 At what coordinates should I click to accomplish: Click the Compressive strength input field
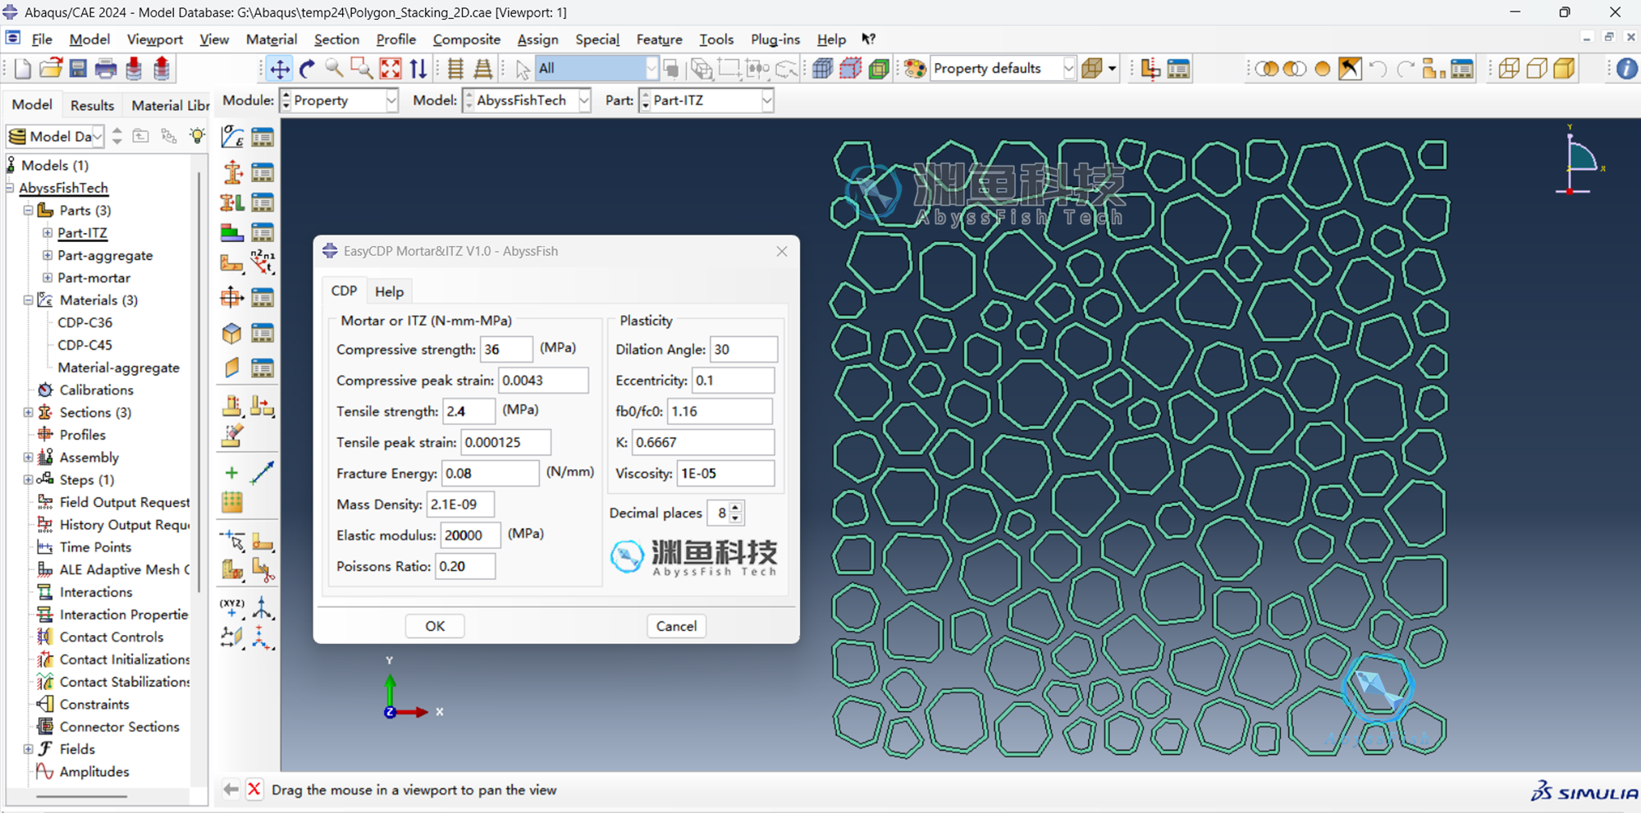pyautogui.click(x=506, y=349)
